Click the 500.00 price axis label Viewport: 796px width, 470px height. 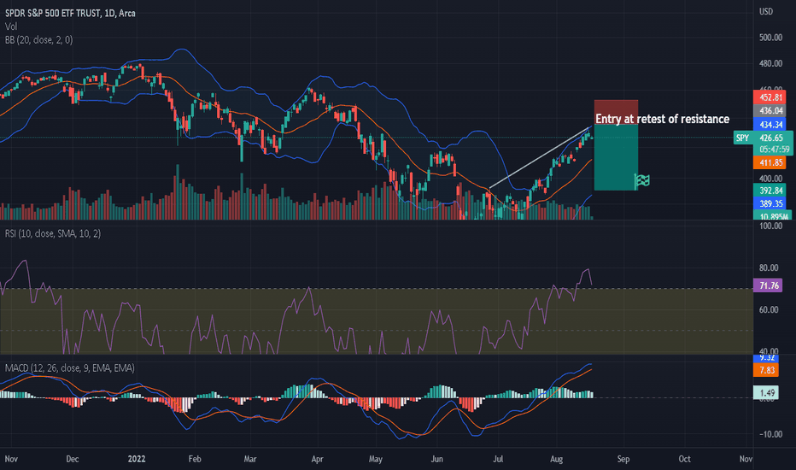tap(770, 38)
